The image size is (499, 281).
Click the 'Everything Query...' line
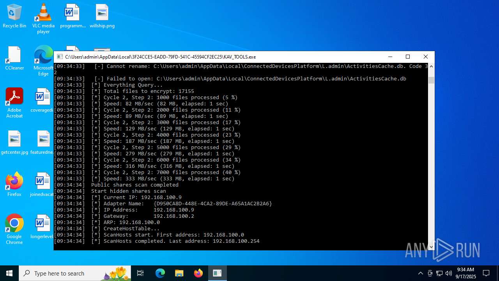108,85
